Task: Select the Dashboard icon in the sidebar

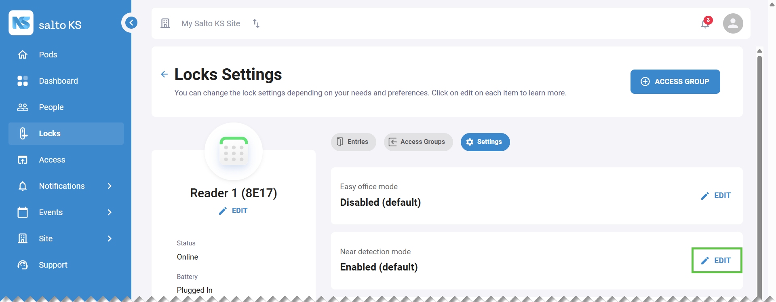Action: coord(23,81)
